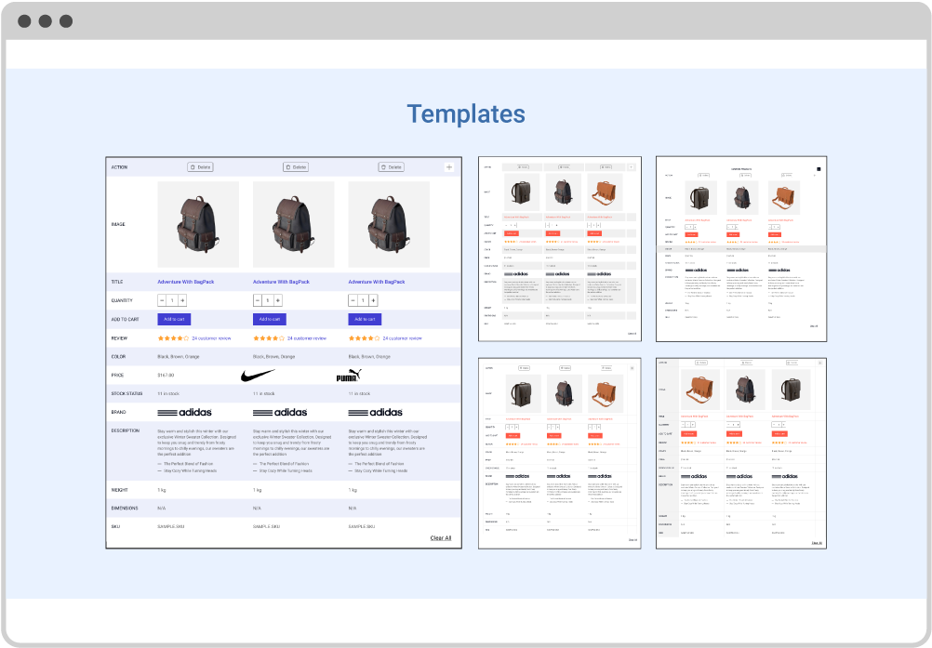Open first backpack image in large template

(x=198, y=224)
